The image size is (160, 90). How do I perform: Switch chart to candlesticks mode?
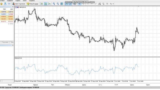pos(45,4)
